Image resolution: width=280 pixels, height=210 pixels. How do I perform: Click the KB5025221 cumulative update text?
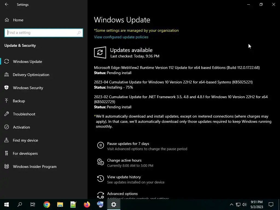(173, 82)
